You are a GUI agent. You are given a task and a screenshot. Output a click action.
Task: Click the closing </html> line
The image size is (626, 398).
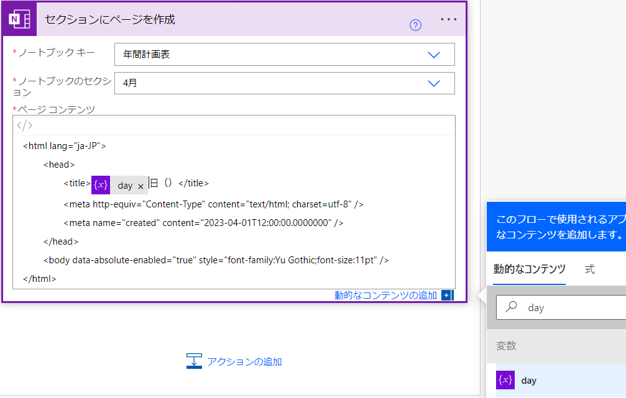(40, 279)
